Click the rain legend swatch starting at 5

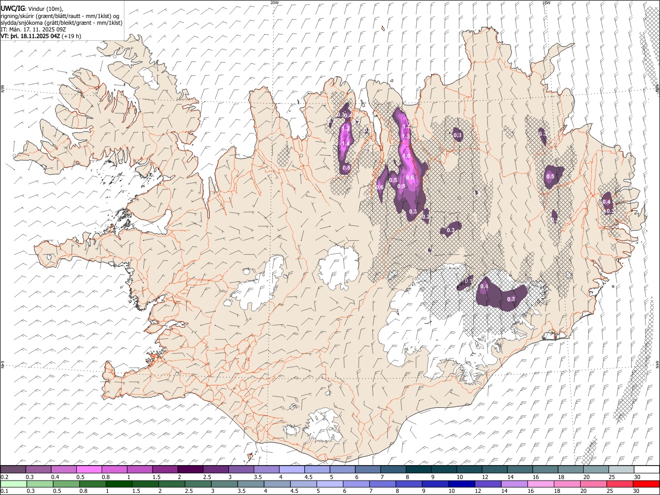click(329, 484)
